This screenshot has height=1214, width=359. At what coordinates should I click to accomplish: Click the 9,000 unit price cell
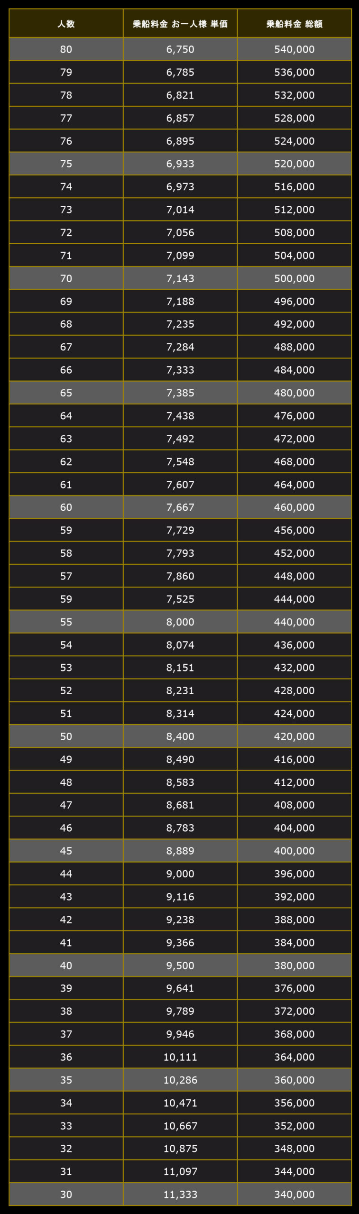180,874
